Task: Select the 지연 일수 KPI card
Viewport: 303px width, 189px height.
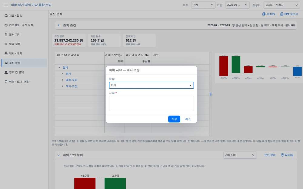Action: pyautogui.click(x=104, y=40)
